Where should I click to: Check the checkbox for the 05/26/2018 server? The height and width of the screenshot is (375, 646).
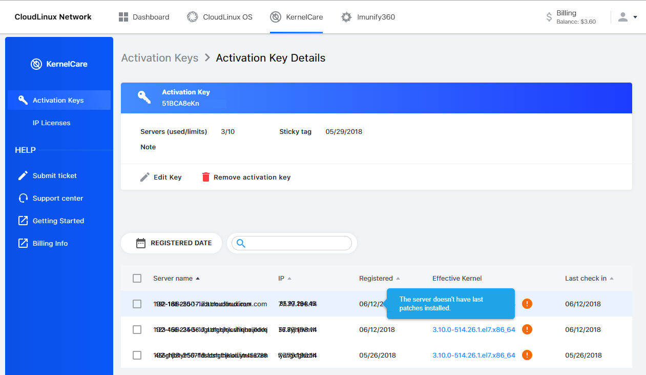(x=137, y=355)
